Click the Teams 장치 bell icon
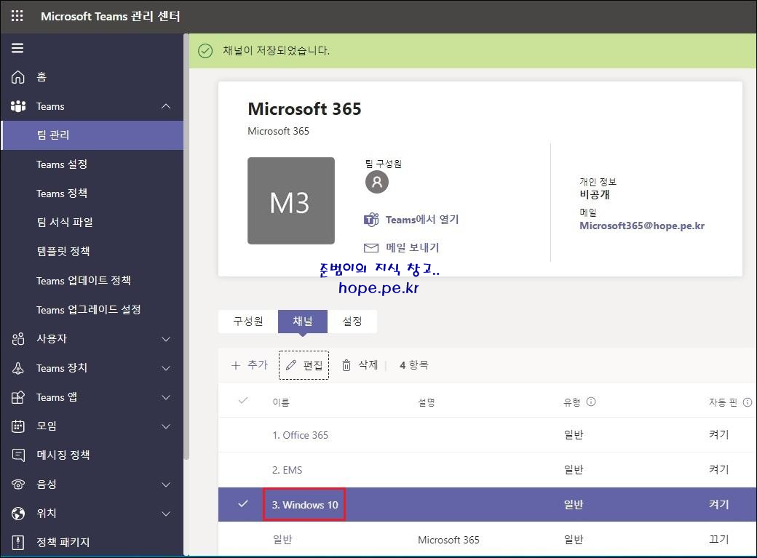This screenshot has height=558, width=757. click(18, 368)
